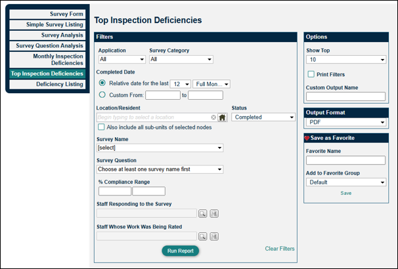Click the second % Compliance Range field
The image size is (398, 269).
(x=148, y=191)
